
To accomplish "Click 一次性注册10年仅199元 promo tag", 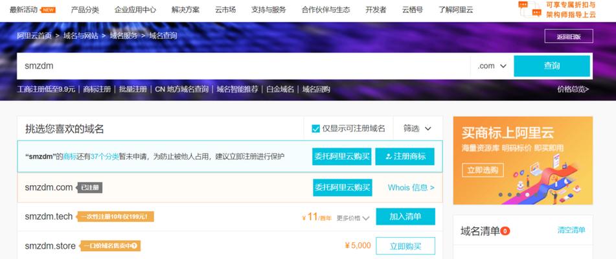I will coord(115,217).
